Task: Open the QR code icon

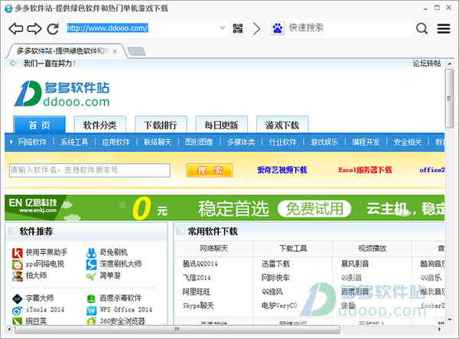Action: tap(238, 28)
